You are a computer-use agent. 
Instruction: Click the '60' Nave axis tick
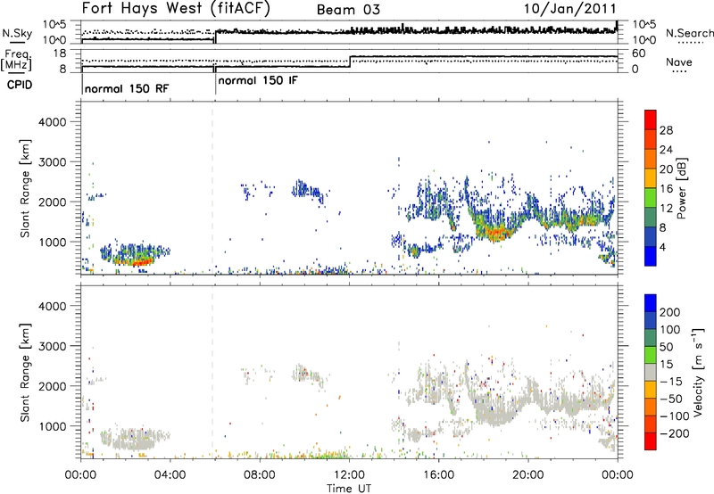tap(638, 54)
